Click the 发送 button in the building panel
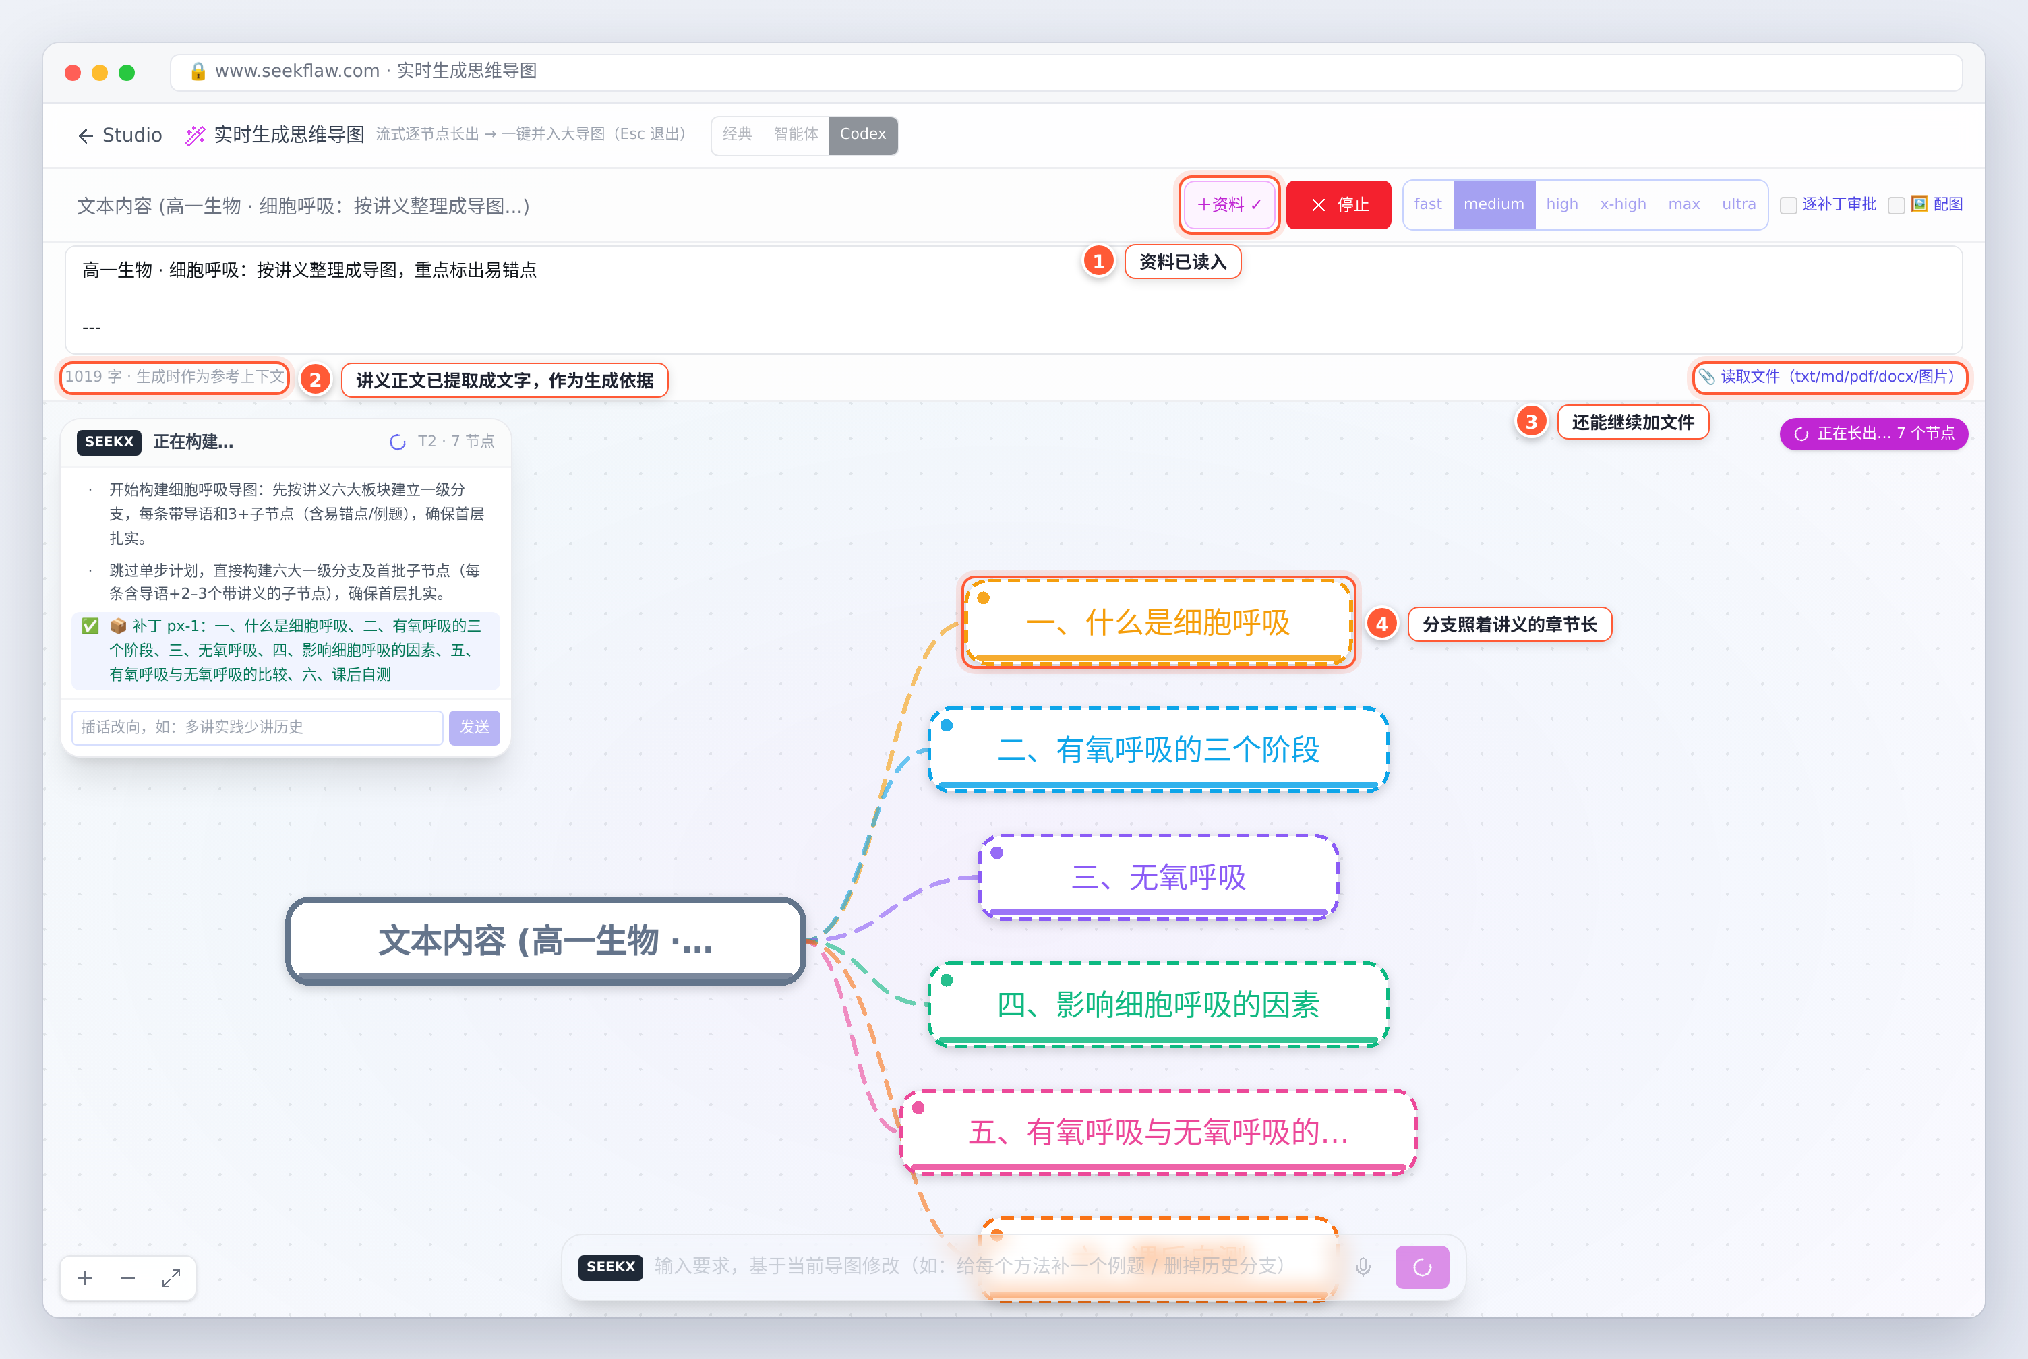2028x1359 pixels. click(x=474, y=727)
